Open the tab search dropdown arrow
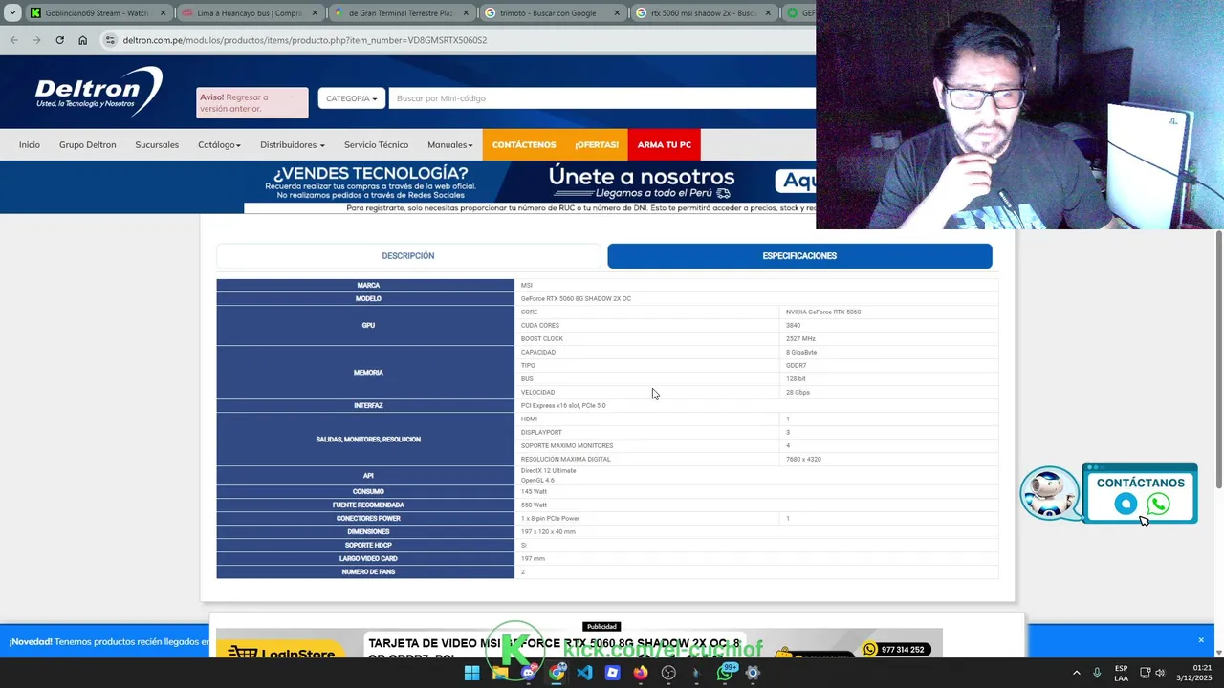 tap(12, 13)
